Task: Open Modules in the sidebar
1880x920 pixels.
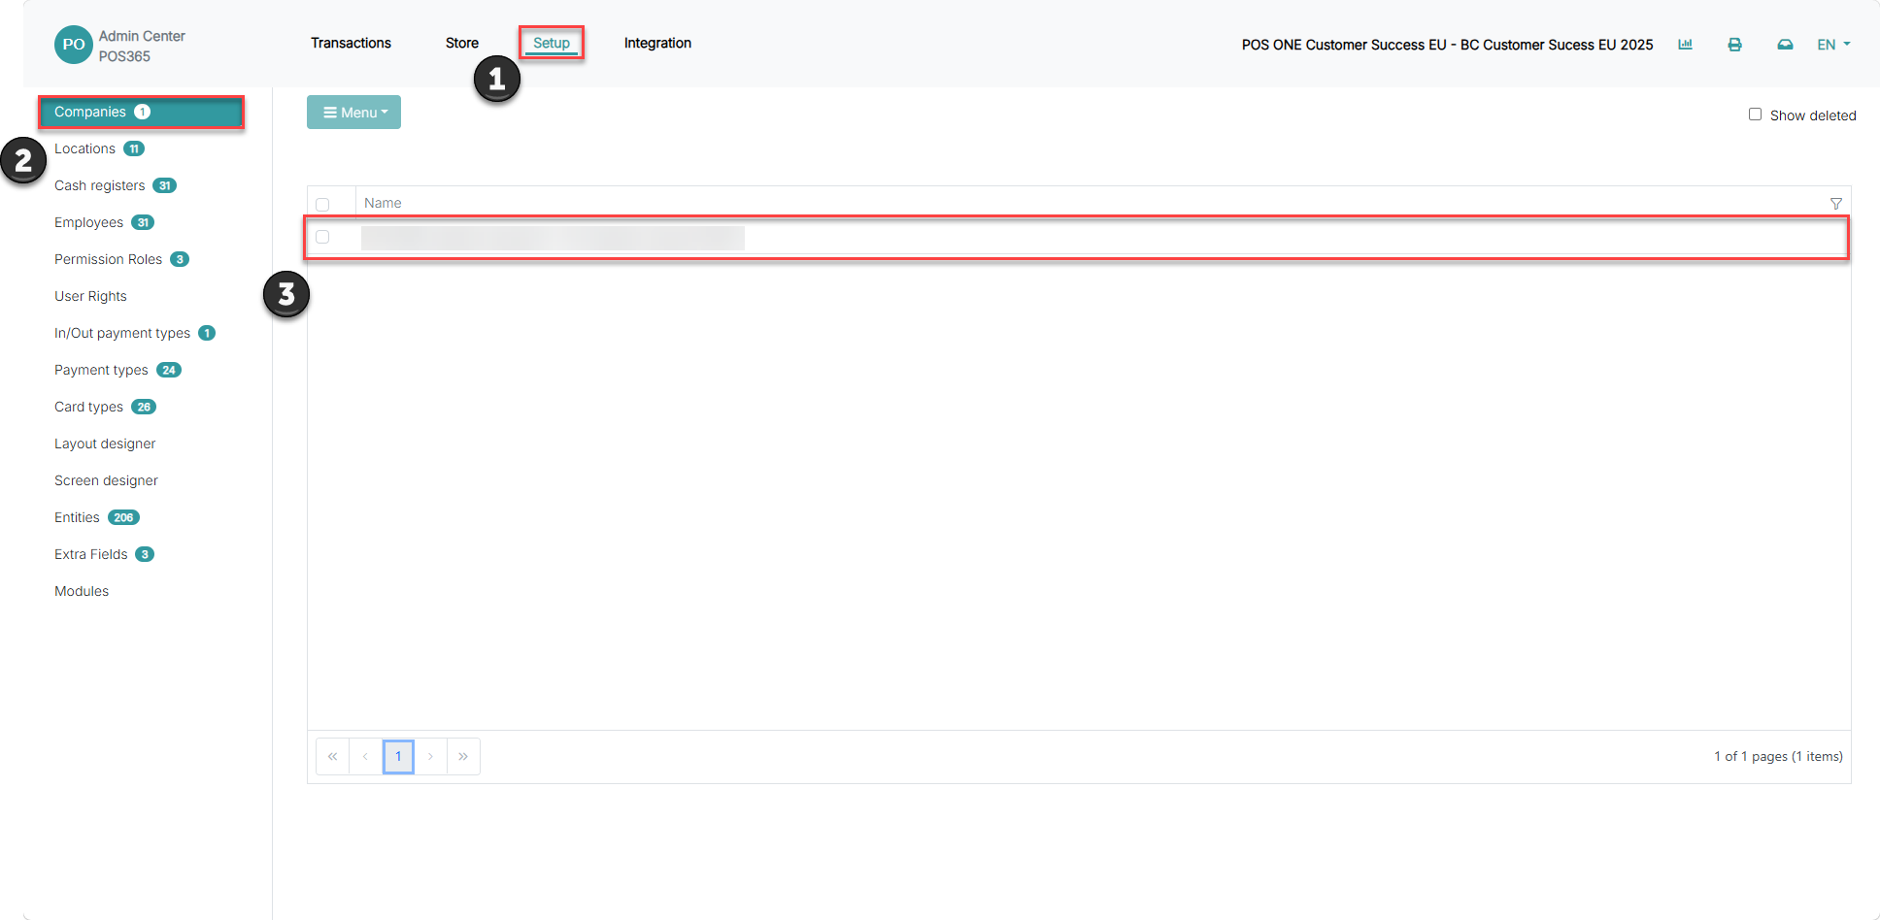Action: coord(82,591)
